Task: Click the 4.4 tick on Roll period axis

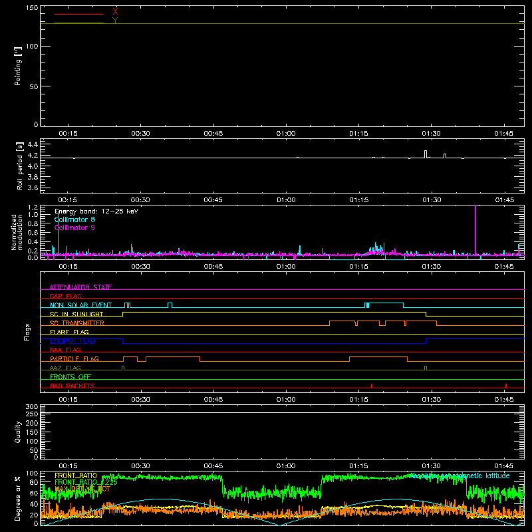Action: coord(32,144)
